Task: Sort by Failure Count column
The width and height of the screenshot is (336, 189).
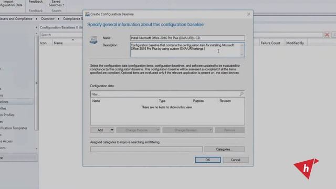Action: pos(270,43)
